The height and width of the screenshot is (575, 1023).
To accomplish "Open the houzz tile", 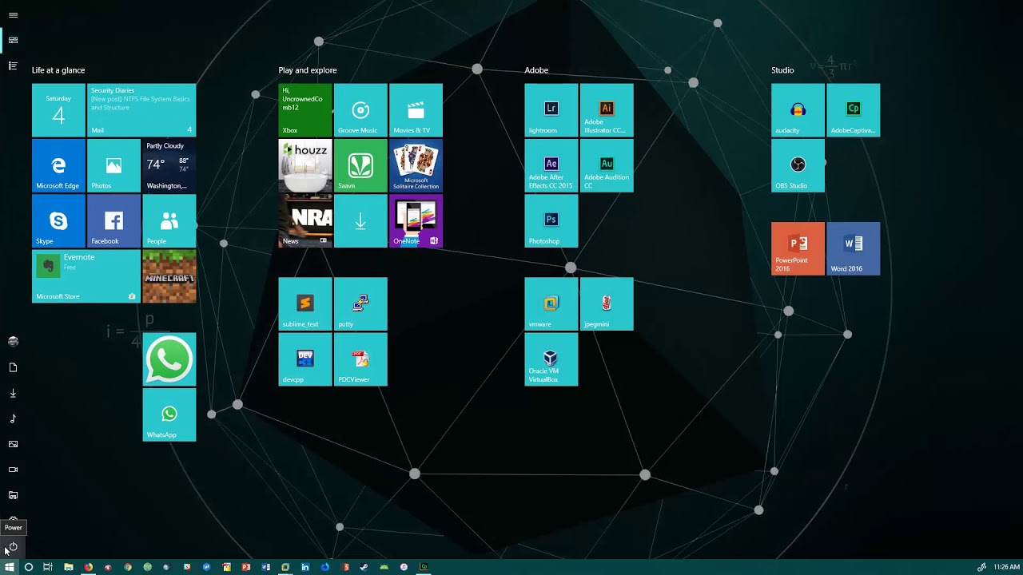I will (x=305, y=165).
